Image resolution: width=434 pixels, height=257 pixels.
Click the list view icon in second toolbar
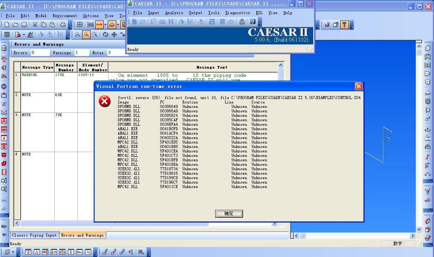coord(7,34)
